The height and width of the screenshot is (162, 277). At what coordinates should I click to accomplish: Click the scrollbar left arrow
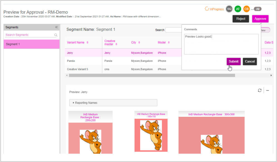[67, 75]
